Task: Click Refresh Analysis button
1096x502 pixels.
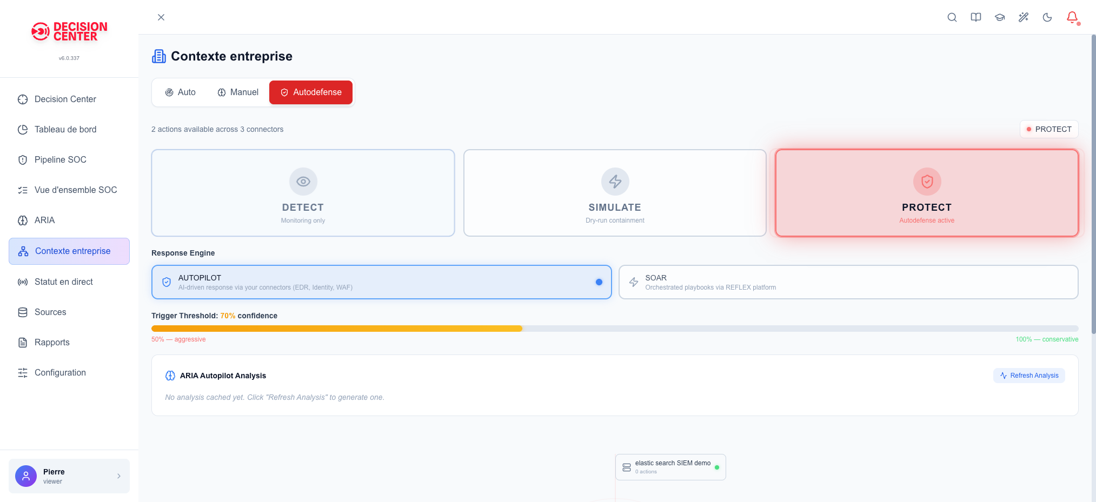Action: point(1029,376)
